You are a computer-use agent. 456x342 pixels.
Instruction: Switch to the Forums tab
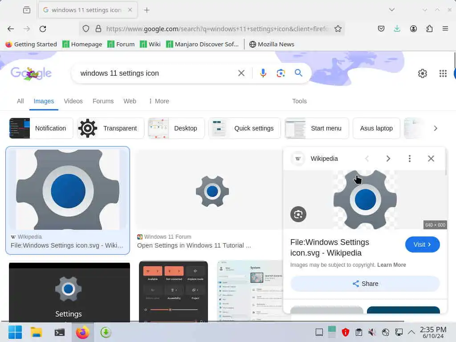pos(103,101)
